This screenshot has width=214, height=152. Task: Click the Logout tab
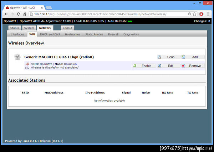coord(67,28)
